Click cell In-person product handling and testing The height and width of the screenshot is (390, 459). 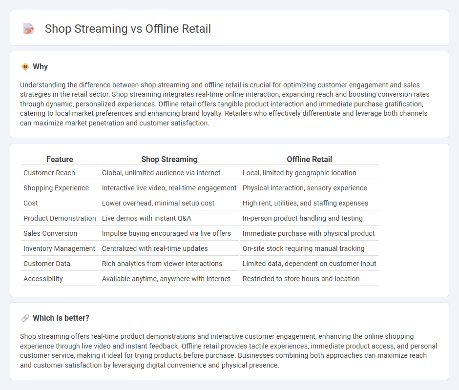[310, 218]
